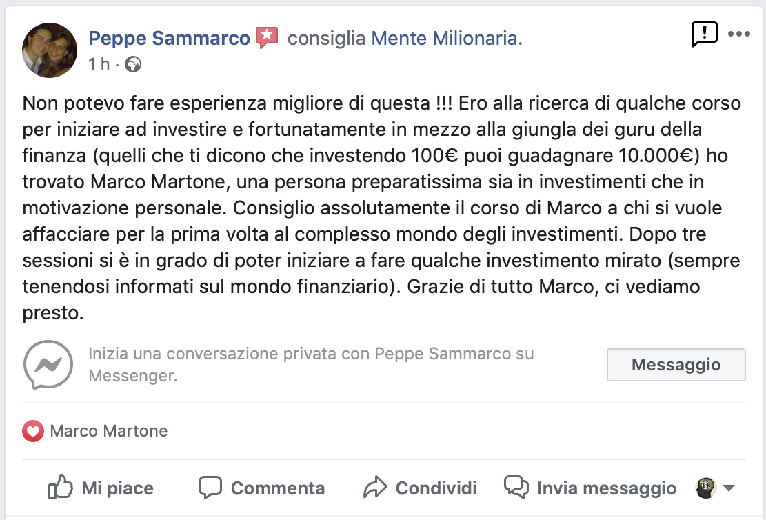
Task: Click the red recommendation star badge
Action: pos(267,37)
